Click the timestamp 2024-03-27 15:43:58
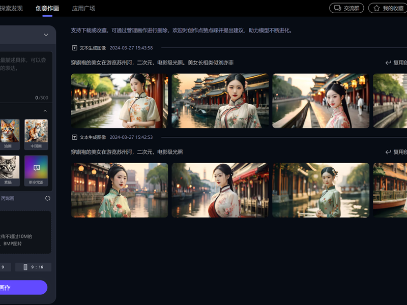Viewport: 407px width, 305px height. coord(131,48)
